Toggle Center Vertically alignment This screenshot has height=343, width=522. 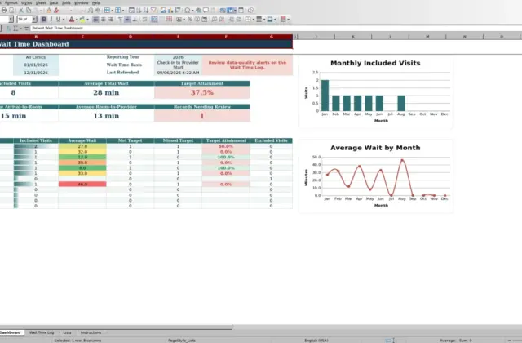point(127,20)
